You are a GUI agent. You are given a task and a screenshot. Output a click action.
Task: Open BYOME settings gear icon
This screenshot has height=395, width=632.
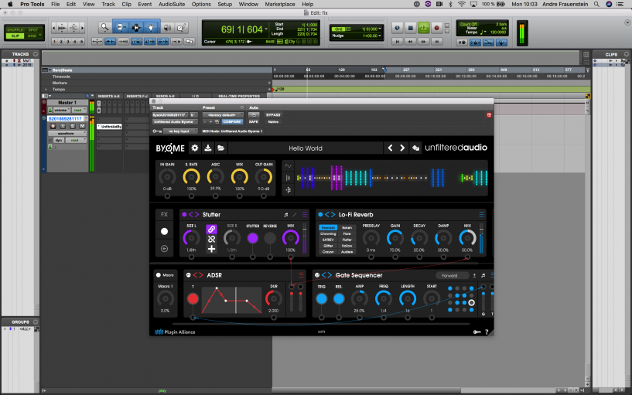194,148
